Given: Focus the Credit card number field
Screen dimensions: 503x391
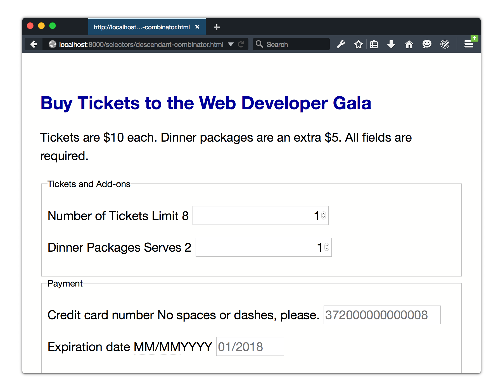Looking at the screenshot, I should [x=382, y=315].
